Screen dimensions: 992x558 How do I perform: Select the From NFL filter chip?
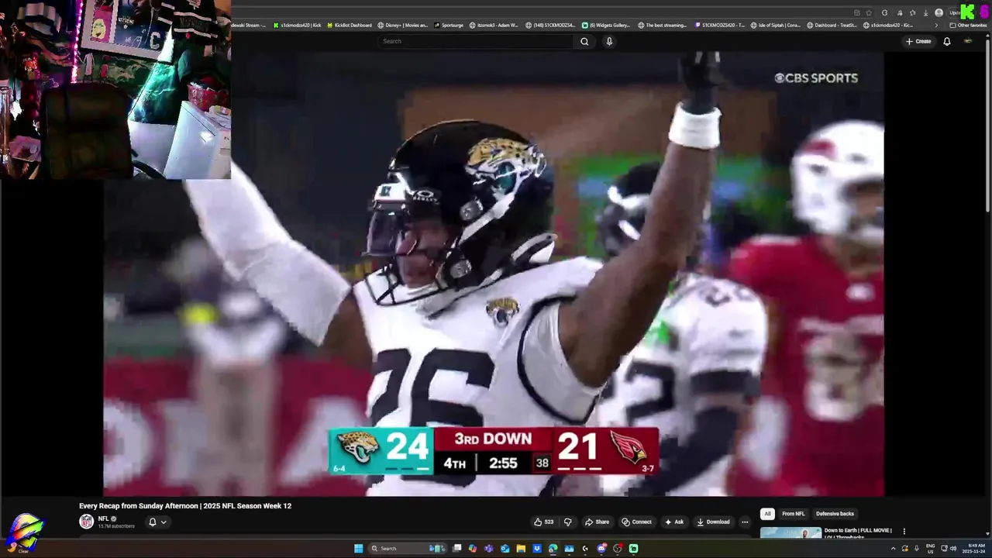point(793,514)
